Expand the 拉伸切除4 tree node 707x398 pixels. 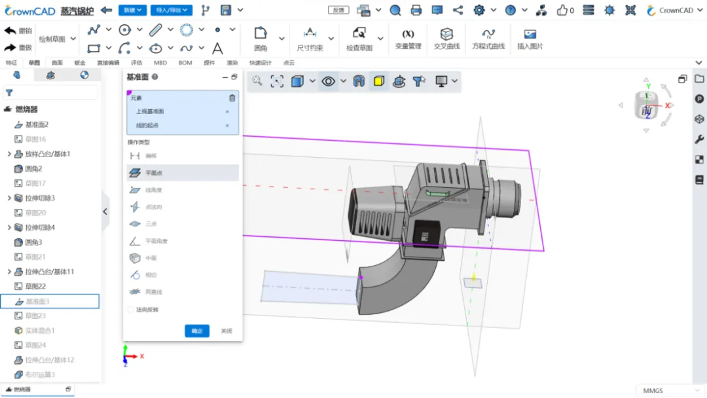(x=9, y=227)
